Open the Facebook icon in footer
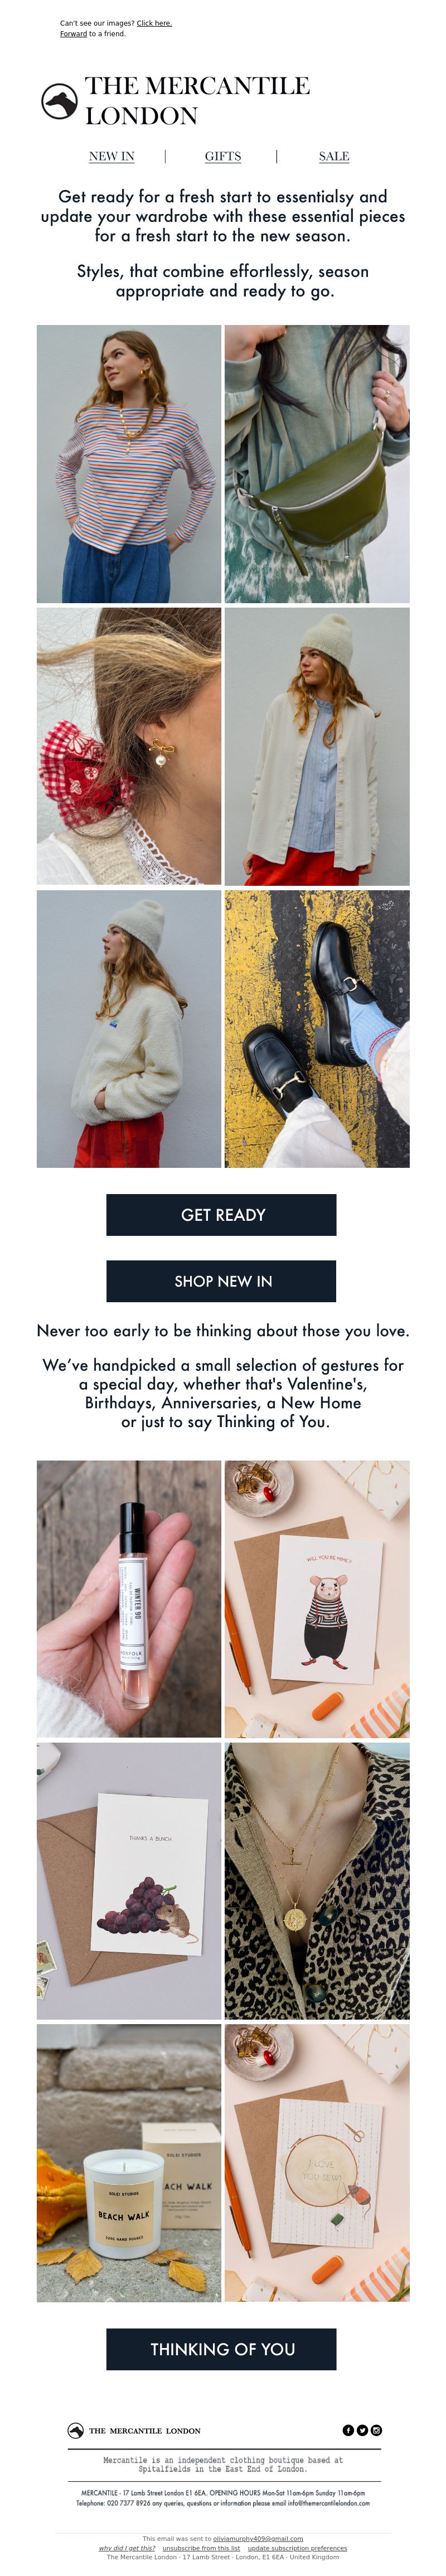The height and width of the screenshot is (2576, 446). click(x=348, y=2429)
